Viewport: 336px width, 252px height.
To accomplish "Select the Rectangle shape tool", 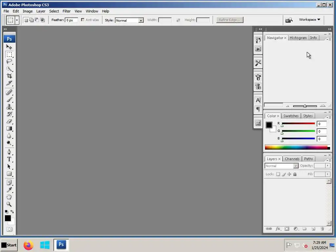I will pos(9,174).
